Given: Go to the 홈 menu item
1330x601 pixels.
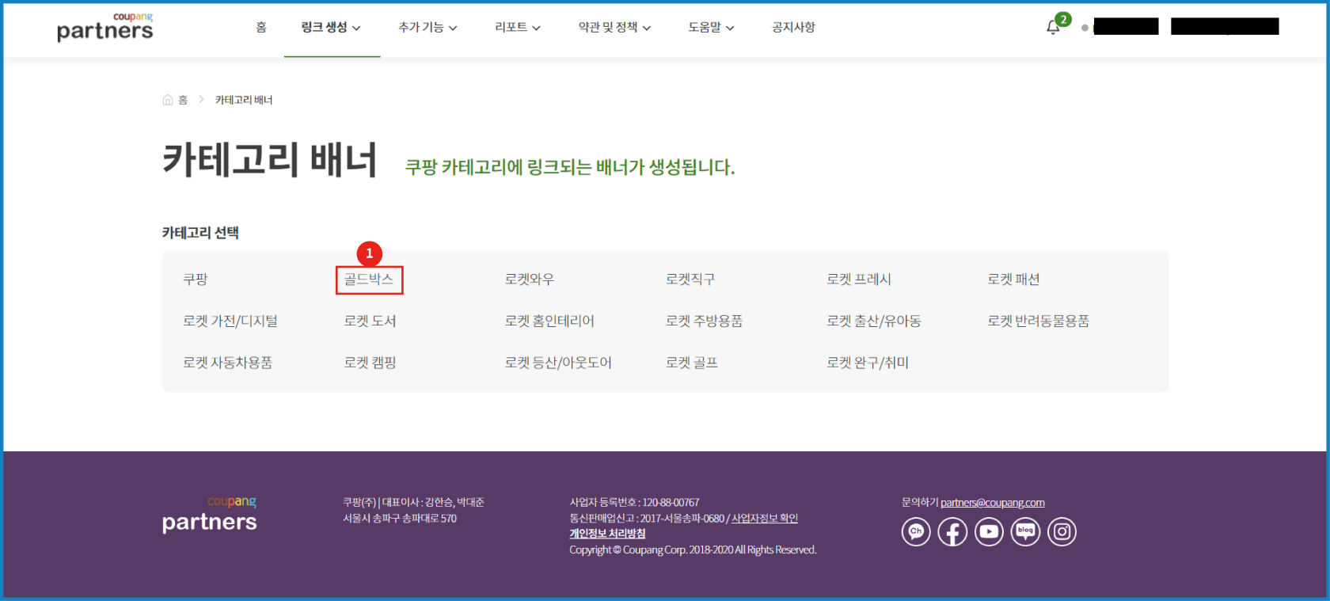Looking at the screenshot, I should pyautogui.click(x=261, y=28).
